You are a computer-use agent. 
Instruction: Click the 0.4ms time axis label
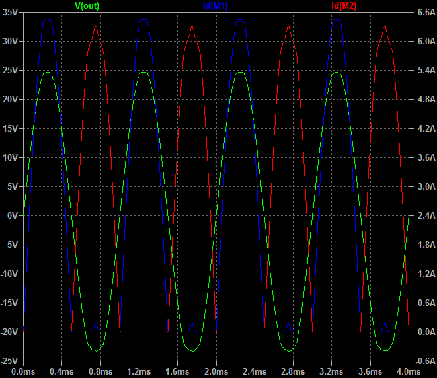(61, 371)
